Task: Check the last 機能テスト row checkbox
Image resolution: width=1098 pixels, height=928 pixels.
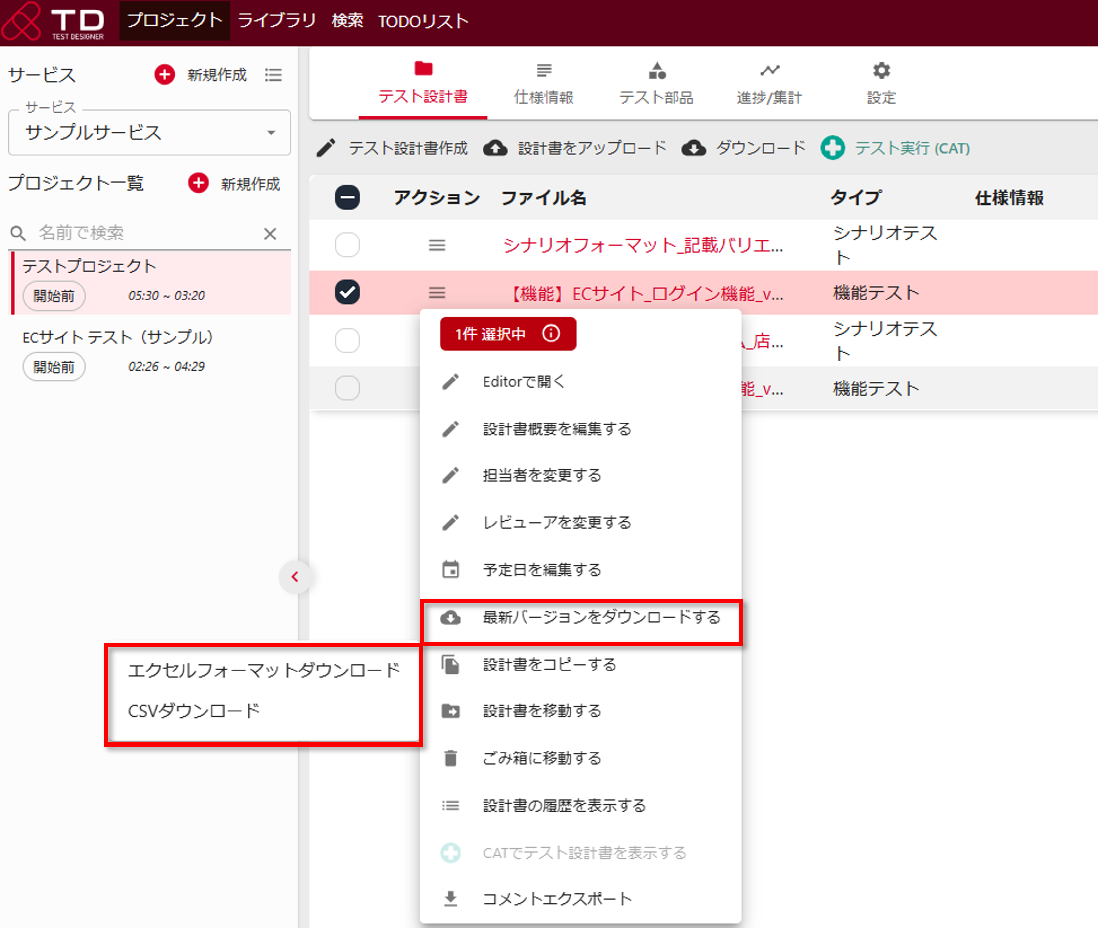Action: 347,388
